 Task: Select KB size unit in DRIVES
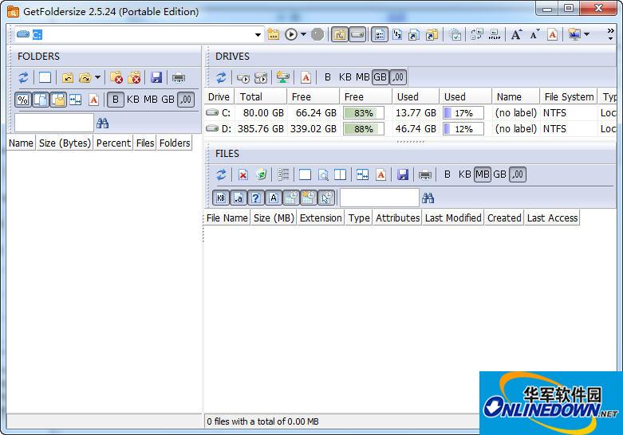pyautogui.click(x=345, y=77)
